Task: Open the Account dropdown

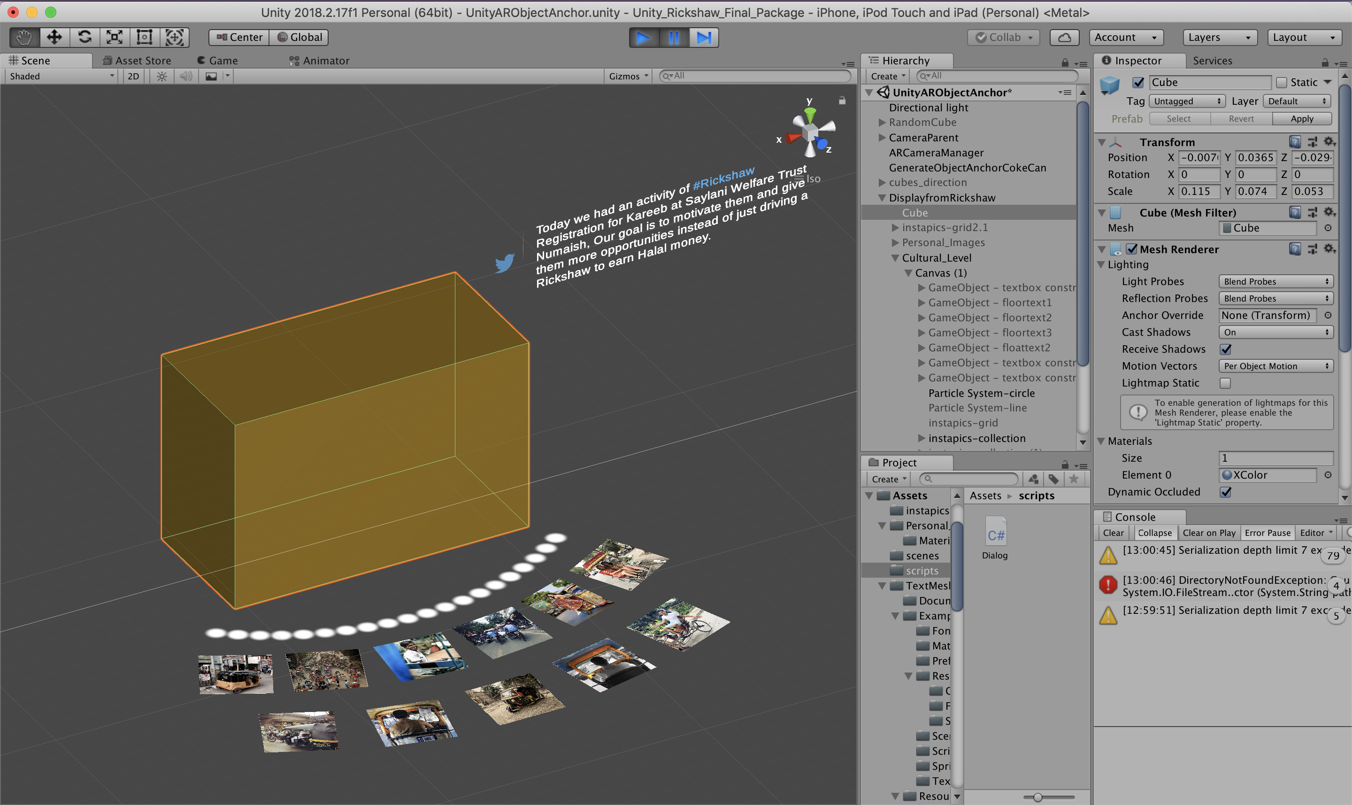Action: (1126, 38)
